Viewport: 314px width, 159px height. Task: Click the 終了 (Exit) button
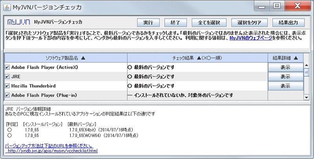(175, 23)
